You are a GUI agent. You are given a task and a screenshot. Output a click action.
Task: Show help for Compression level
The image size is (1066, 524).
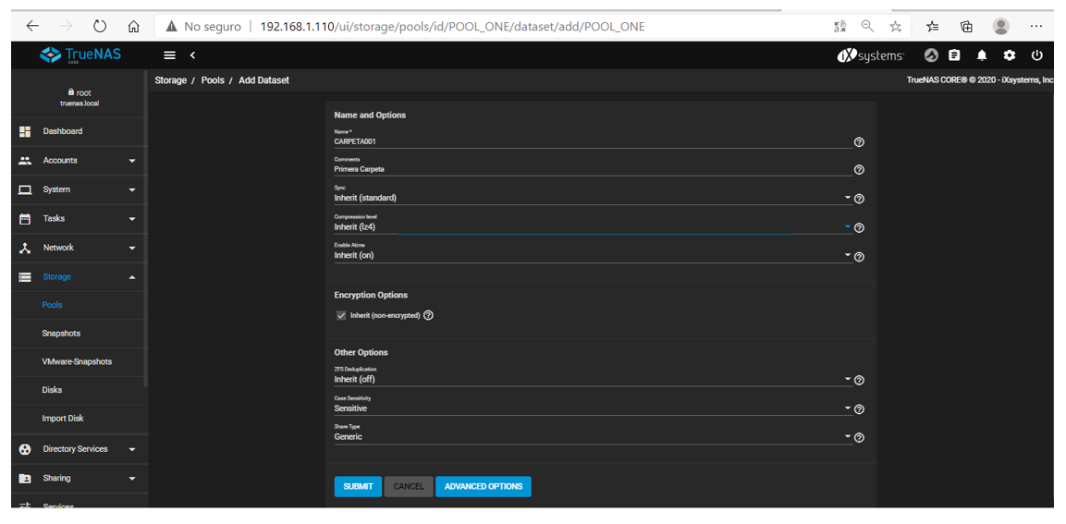coord(859,227)
